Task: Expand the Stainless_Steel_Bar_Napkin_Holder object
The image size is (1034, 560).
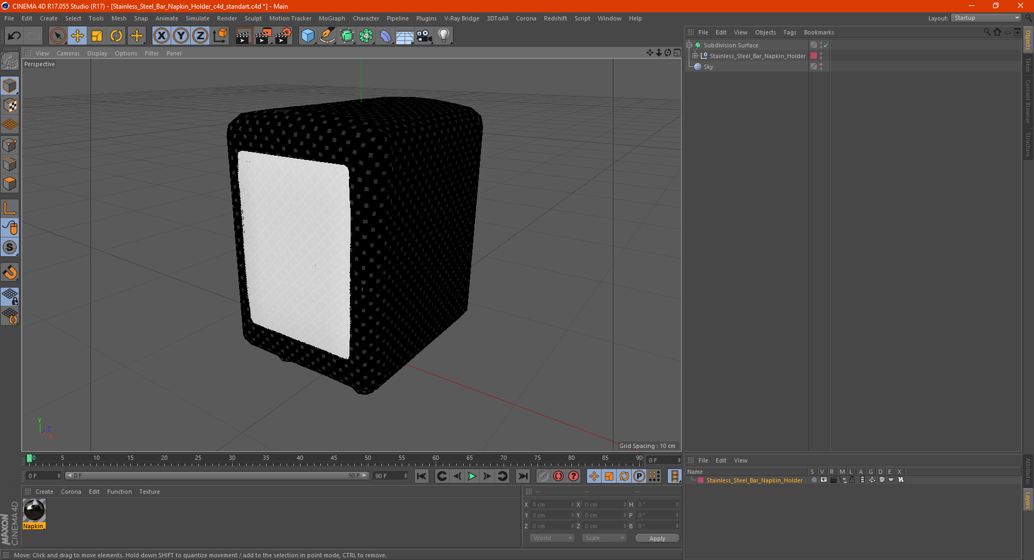Action: 695,56
